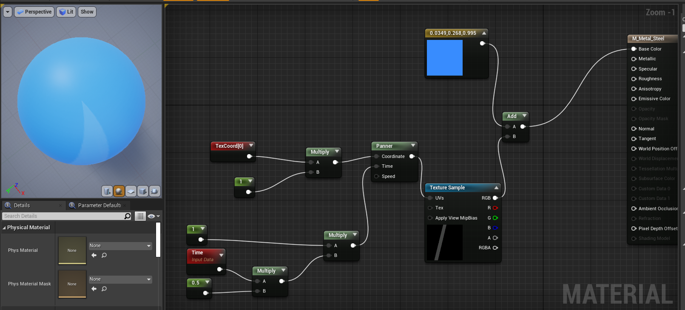Use selected asset arrow for Phys Material

click(x=94, y=255)
